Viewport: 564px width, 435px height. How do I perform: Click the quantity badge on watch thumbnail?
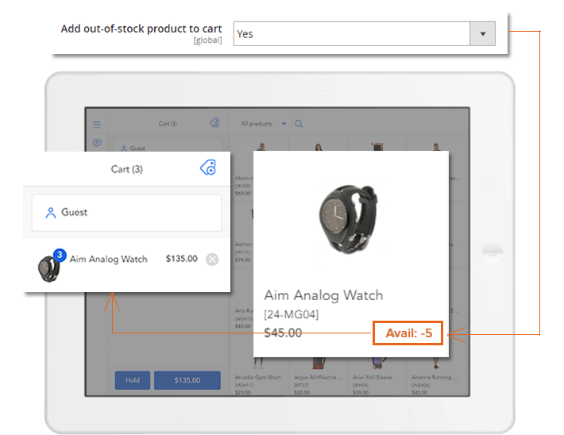[59, 254]
